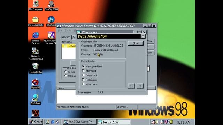Click the rightmost green tray icon
This screenshot has height=125, width=223.
point(170,122)
